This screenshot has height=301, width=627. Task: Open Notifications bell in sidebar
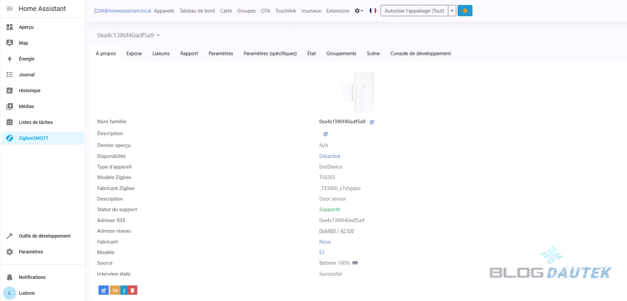pos(10,277)
